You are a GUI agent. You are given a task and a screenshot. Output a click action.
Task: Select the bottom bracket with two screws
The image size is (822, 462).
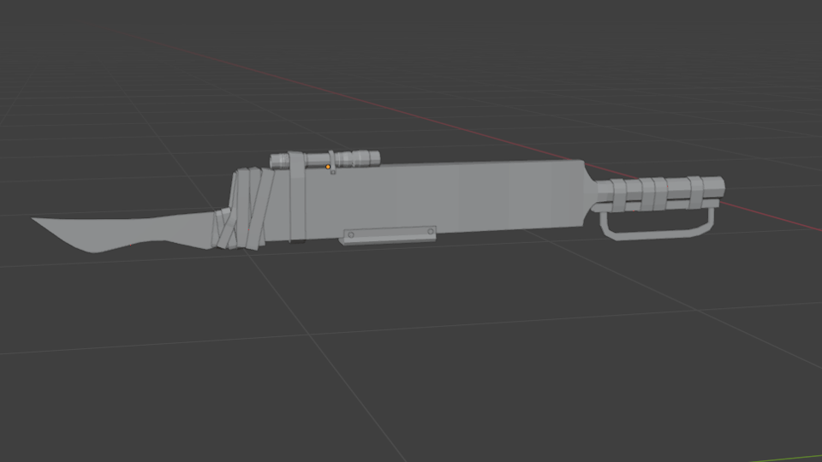(x=388, y=236)
